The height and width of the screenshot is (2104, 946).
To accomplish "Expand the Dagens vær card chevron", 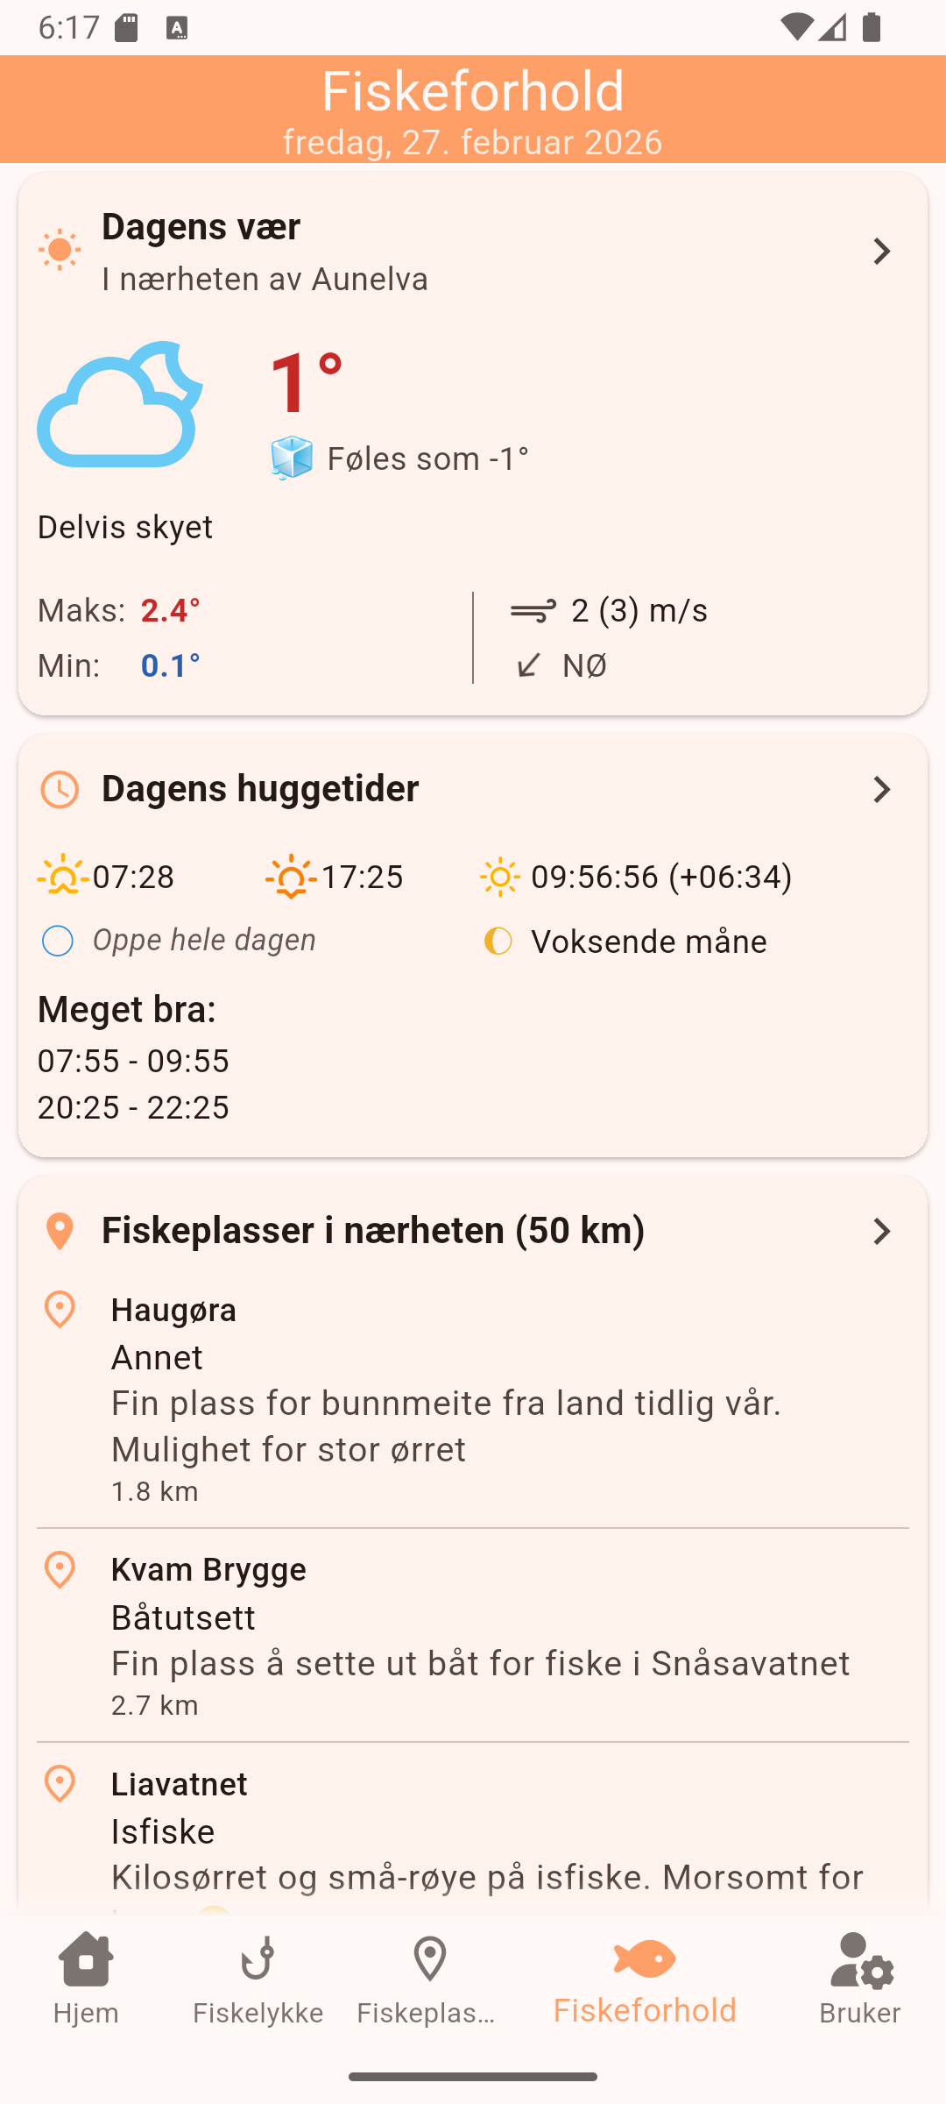I will (x=881, y=252).
